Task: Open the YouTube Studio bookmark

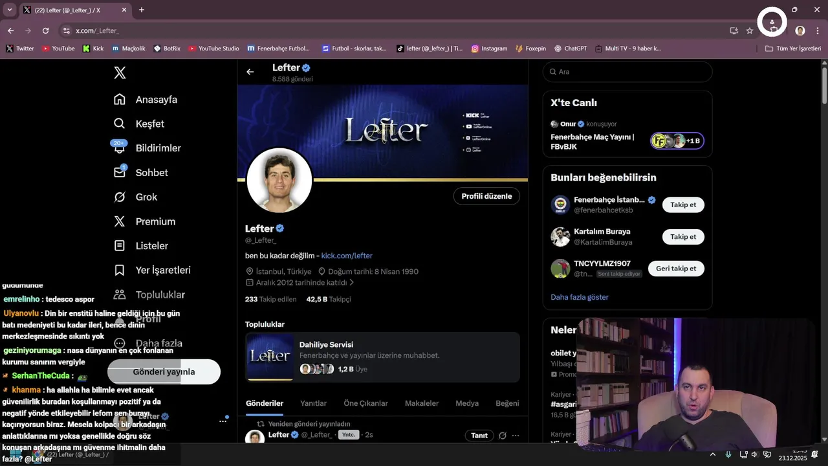Action: pyautogui.click(x=213, y=49)
